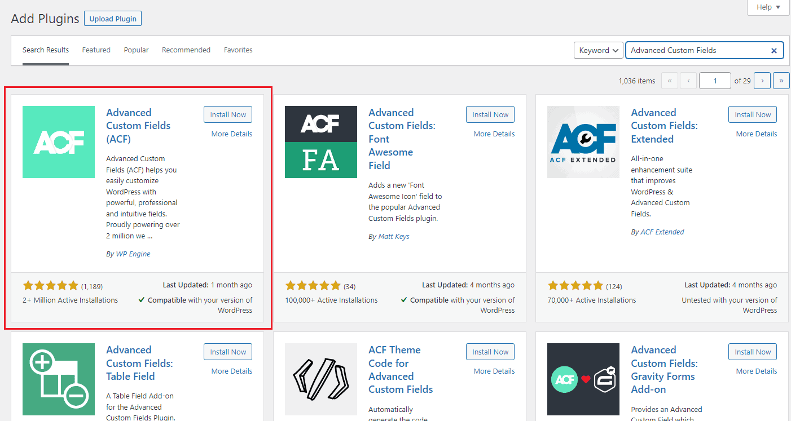Click the Advanced Custom Fields (ACF) plugin icon
The width and height of the screenshot is (791, 421).
point(59,142)
